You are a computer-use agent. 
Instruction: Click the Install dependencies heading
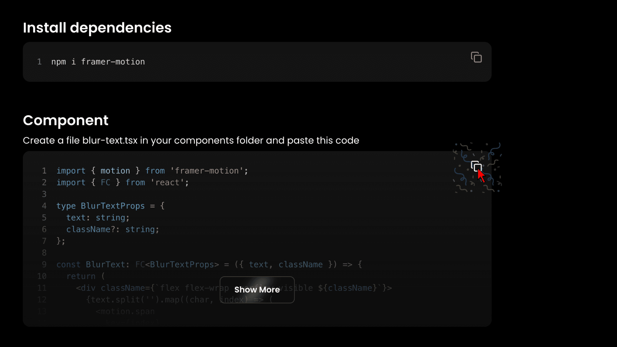tap(97, 28)
